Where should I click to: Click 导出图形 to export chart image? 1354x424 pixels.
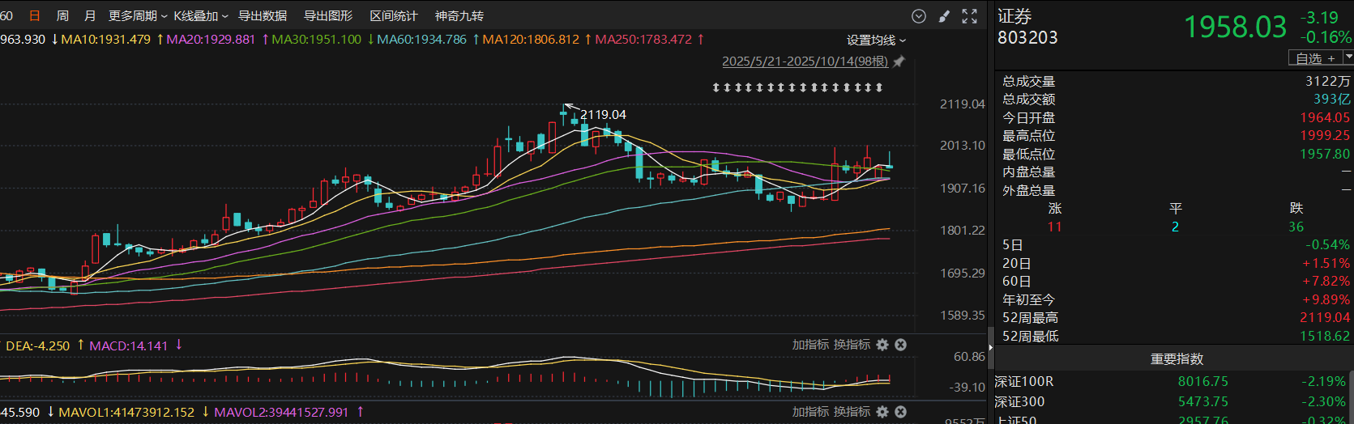click(x=328, y=16)
